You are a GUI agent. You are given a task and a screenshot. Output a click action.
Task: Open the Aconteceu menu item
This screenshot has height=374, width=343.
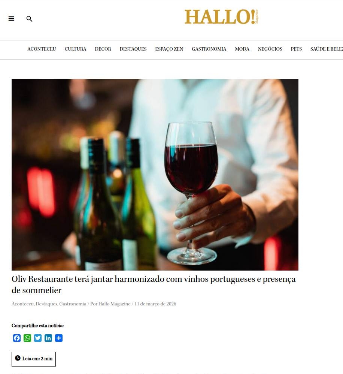click(42, 49)
